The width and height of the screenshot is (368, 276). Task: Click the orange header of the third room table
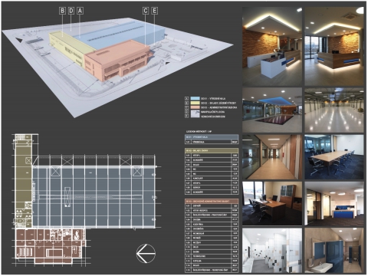(212, 202)
